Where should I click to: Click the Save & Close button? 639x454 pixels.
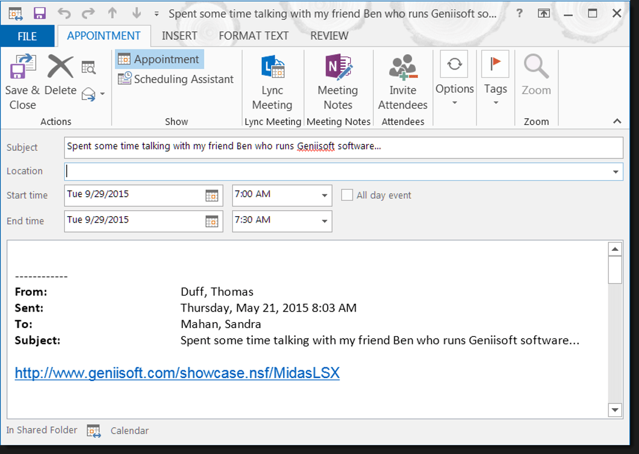[22, 82]
